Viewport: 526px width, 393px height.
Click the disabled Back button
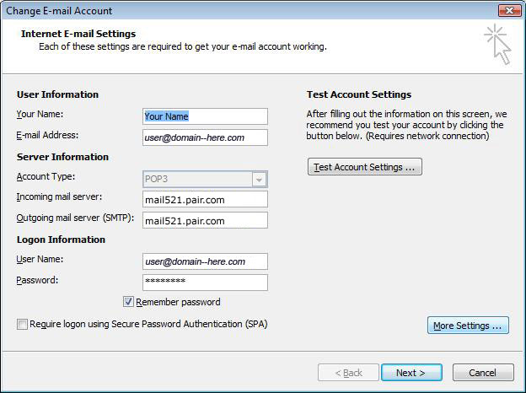(348, 373)
